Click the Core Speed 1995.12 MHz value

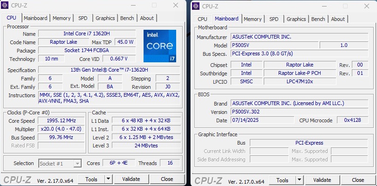tap(61, 120)
